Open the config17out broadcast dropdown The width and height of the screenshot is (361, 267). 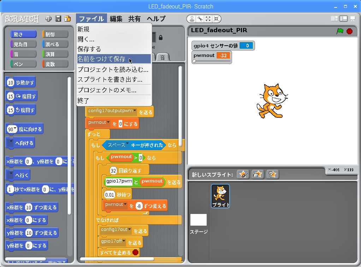pos(130,230)
